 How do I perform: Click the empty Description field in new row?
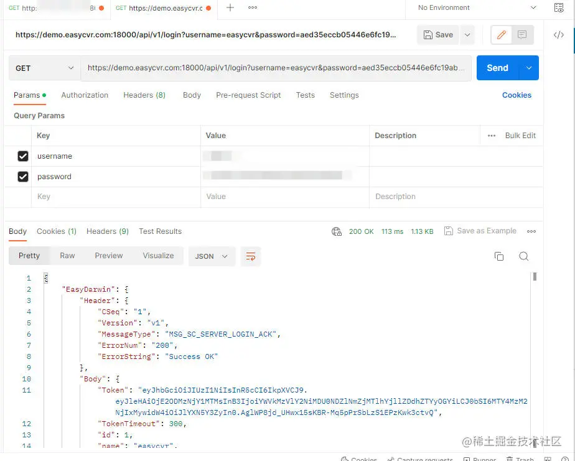point(456,197)
